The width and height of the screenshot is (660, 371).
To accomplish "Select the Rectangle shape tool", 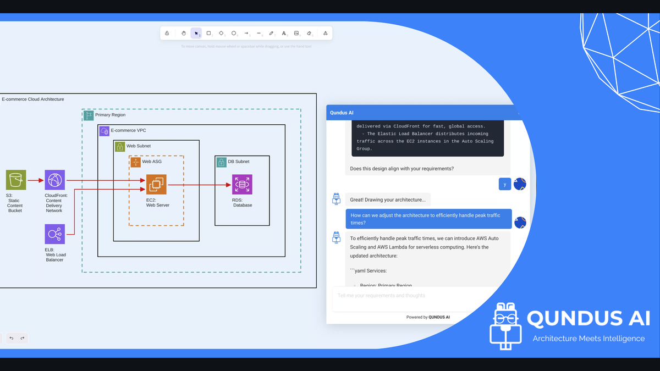I will point(209,34).
